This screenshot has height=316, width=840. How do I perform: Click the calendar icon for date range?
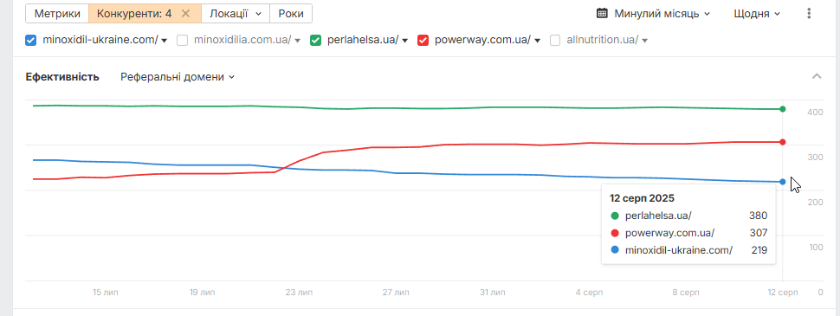pyautogui.click(x=602, y=13)
